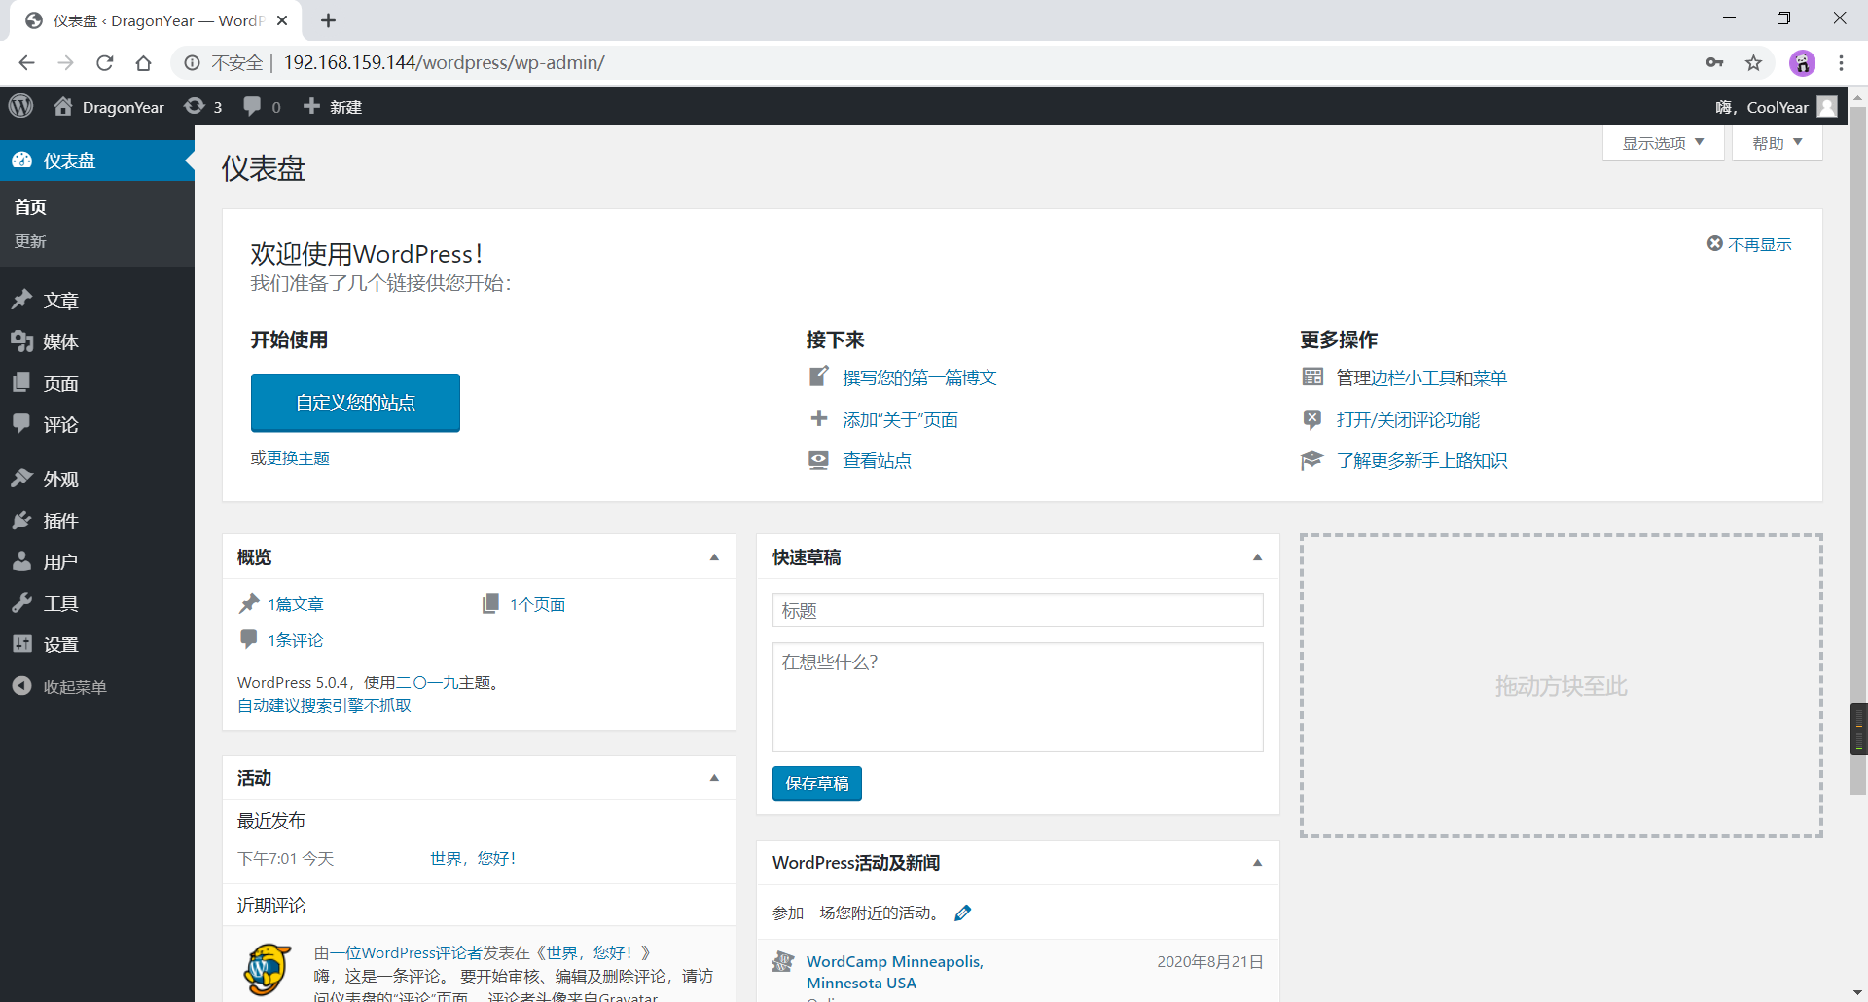Click the 在想些什么? draft text area
The width and height of the screenshot is (1868, 1002).
click(x=1018, y=697)
